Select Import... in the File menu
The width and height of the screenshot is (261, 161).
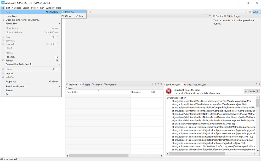click(31, 73)
